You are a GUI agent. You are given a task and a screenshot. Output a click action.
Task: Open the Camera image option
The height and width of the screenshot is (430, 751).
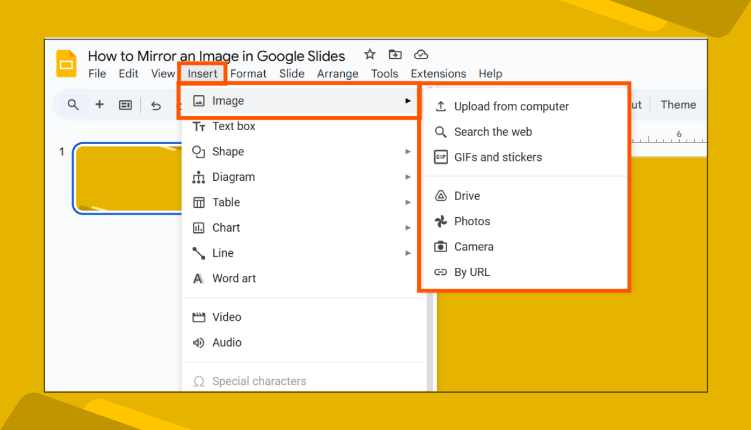pos(473,246)
